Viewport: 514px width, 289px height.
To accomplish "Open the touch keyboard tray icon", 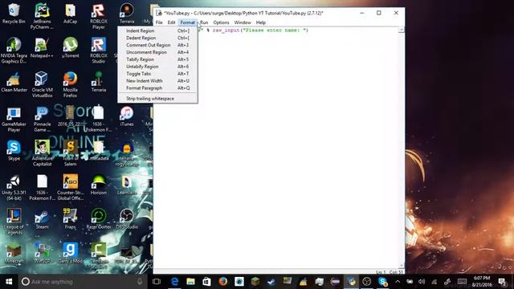I will [463, 282].
